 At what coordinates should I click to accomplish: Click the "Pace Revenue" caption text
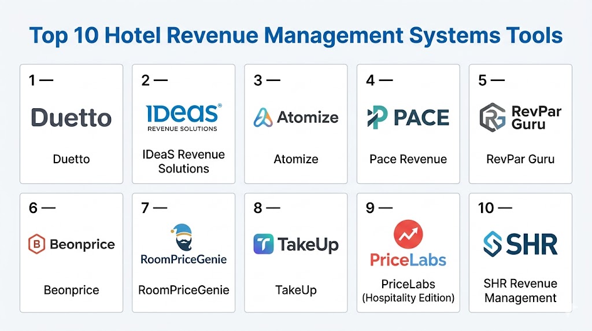click(408, 159)
